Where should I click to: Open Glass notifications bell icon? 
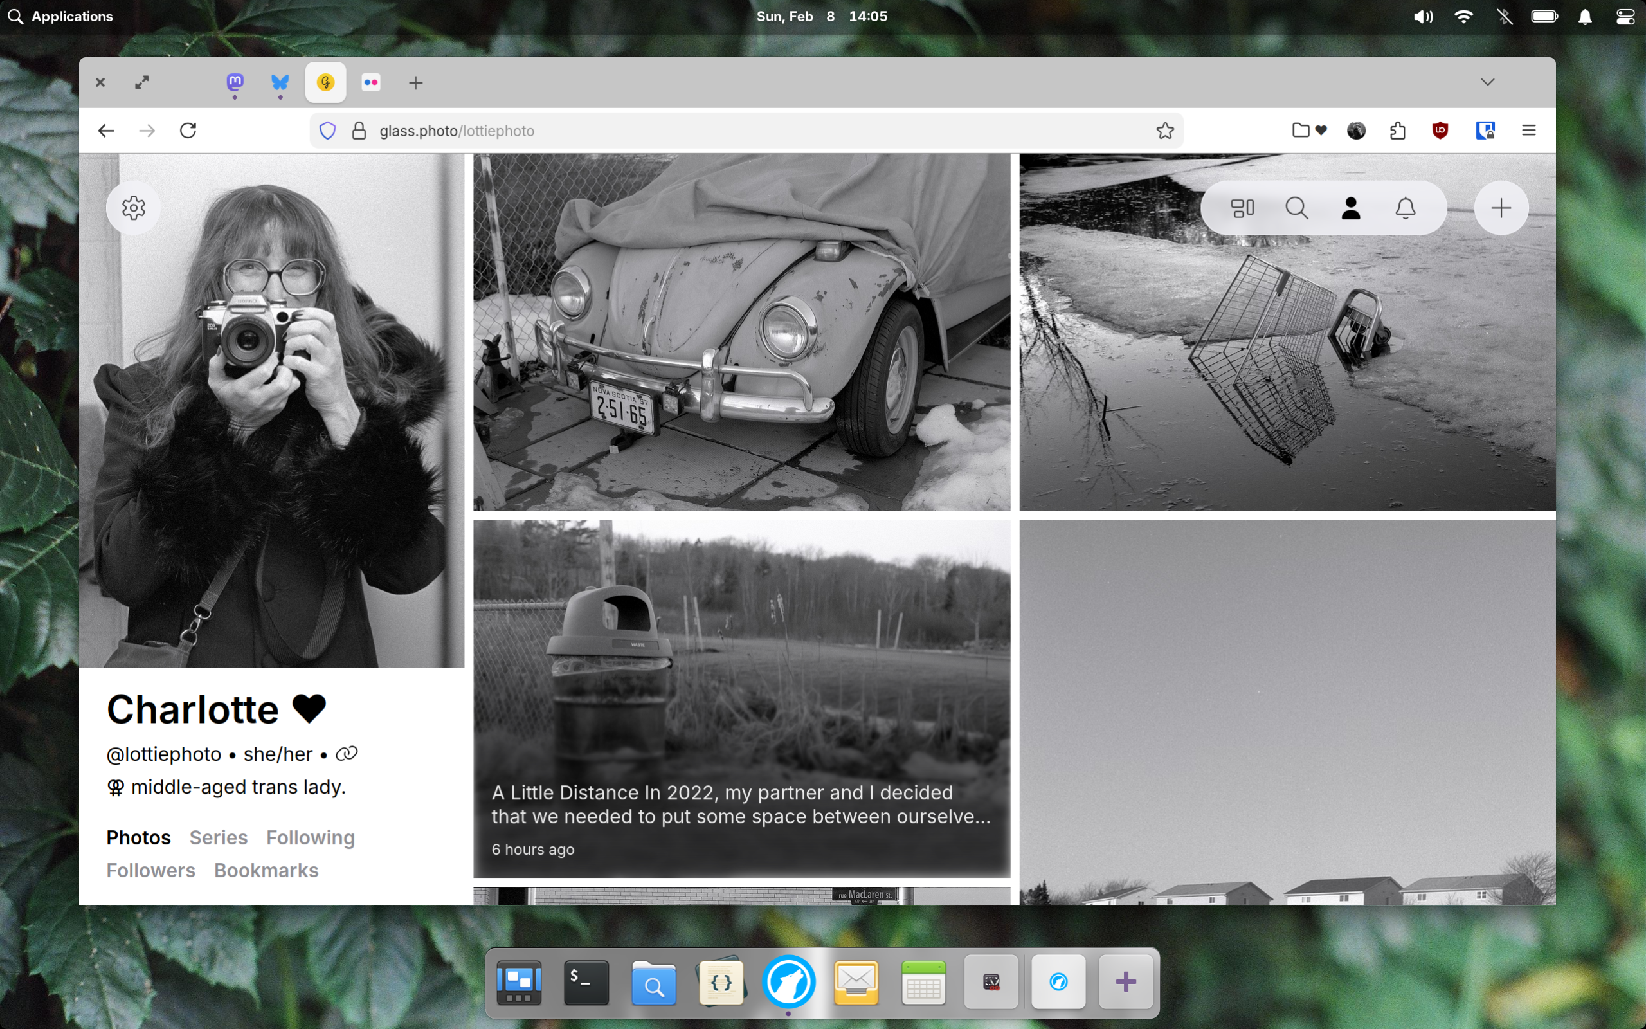[1406, 208]
